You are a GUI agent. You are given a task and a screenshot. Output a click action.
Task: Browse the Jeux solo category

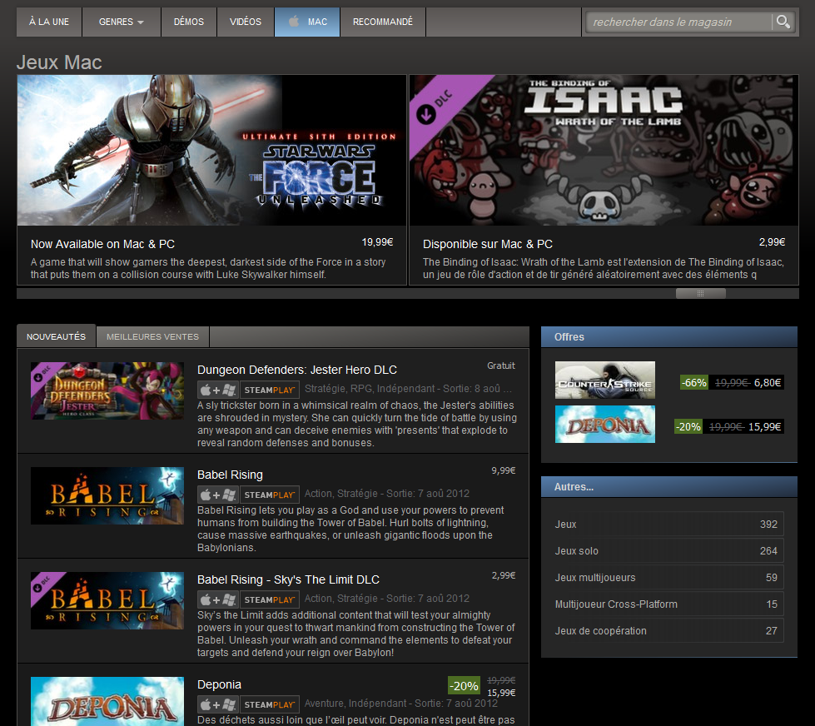668,551
